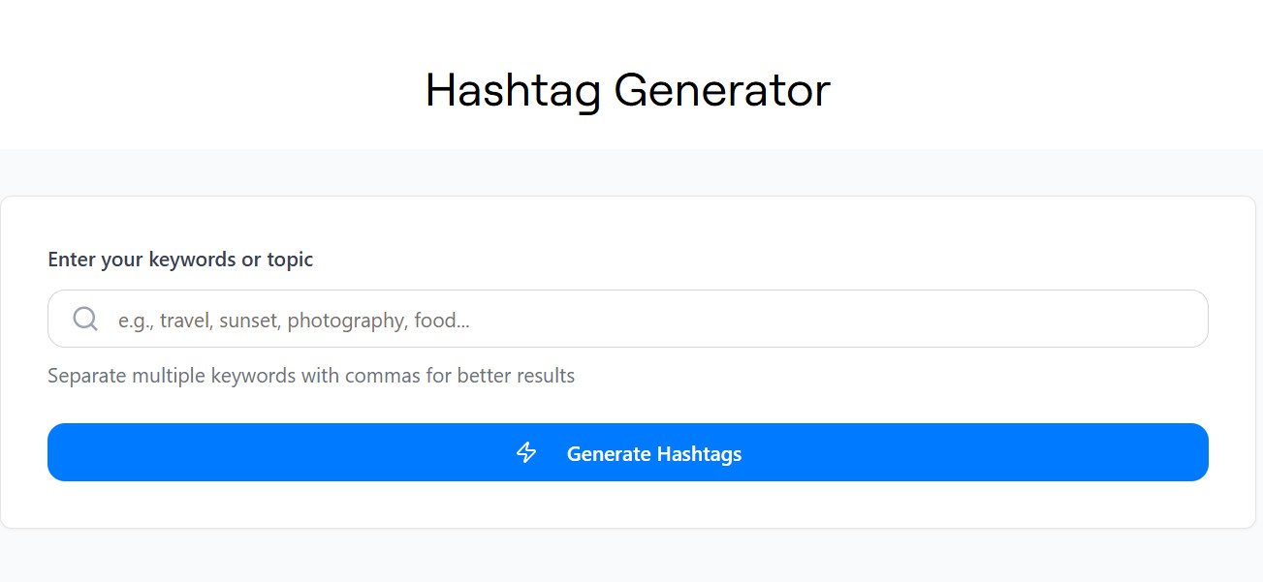Click the 'Enter your keywords or topic' label
This screenshot has height=582, width=1263.
pyautogui.click(x=180, y=260)
